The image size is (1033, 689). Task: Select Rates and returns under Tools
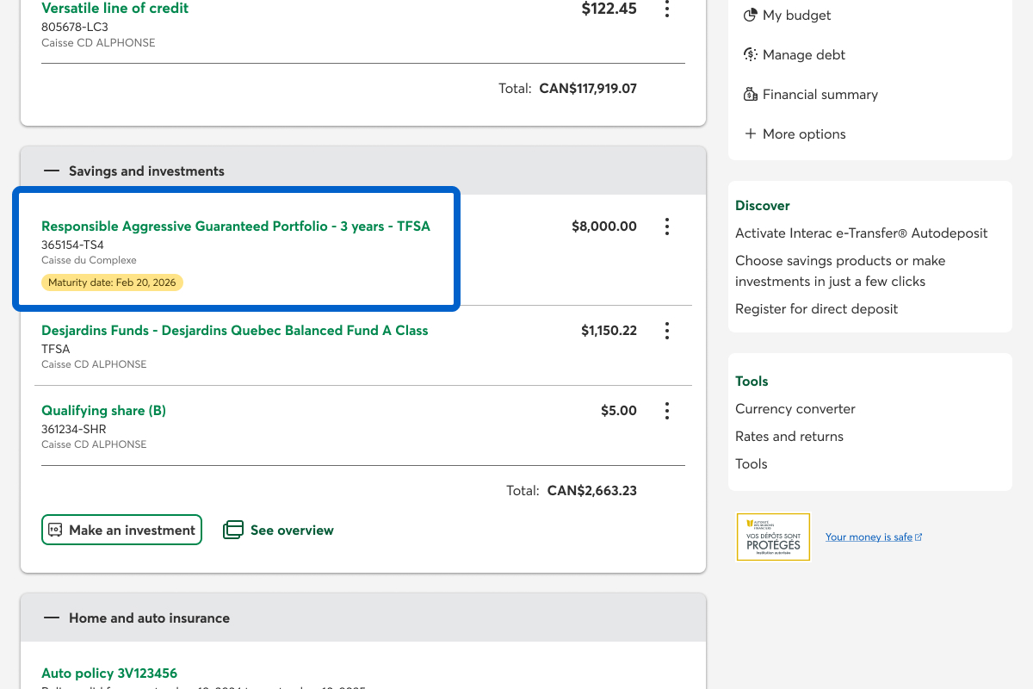(789, 437)
